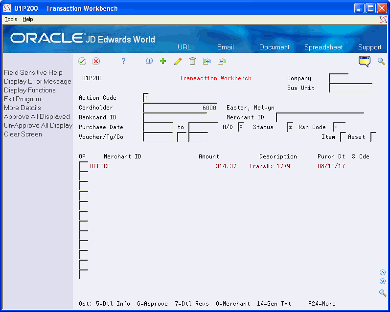Click the F24=More text
The height and width of the screenshot is (312, 390).
point(321,304)
